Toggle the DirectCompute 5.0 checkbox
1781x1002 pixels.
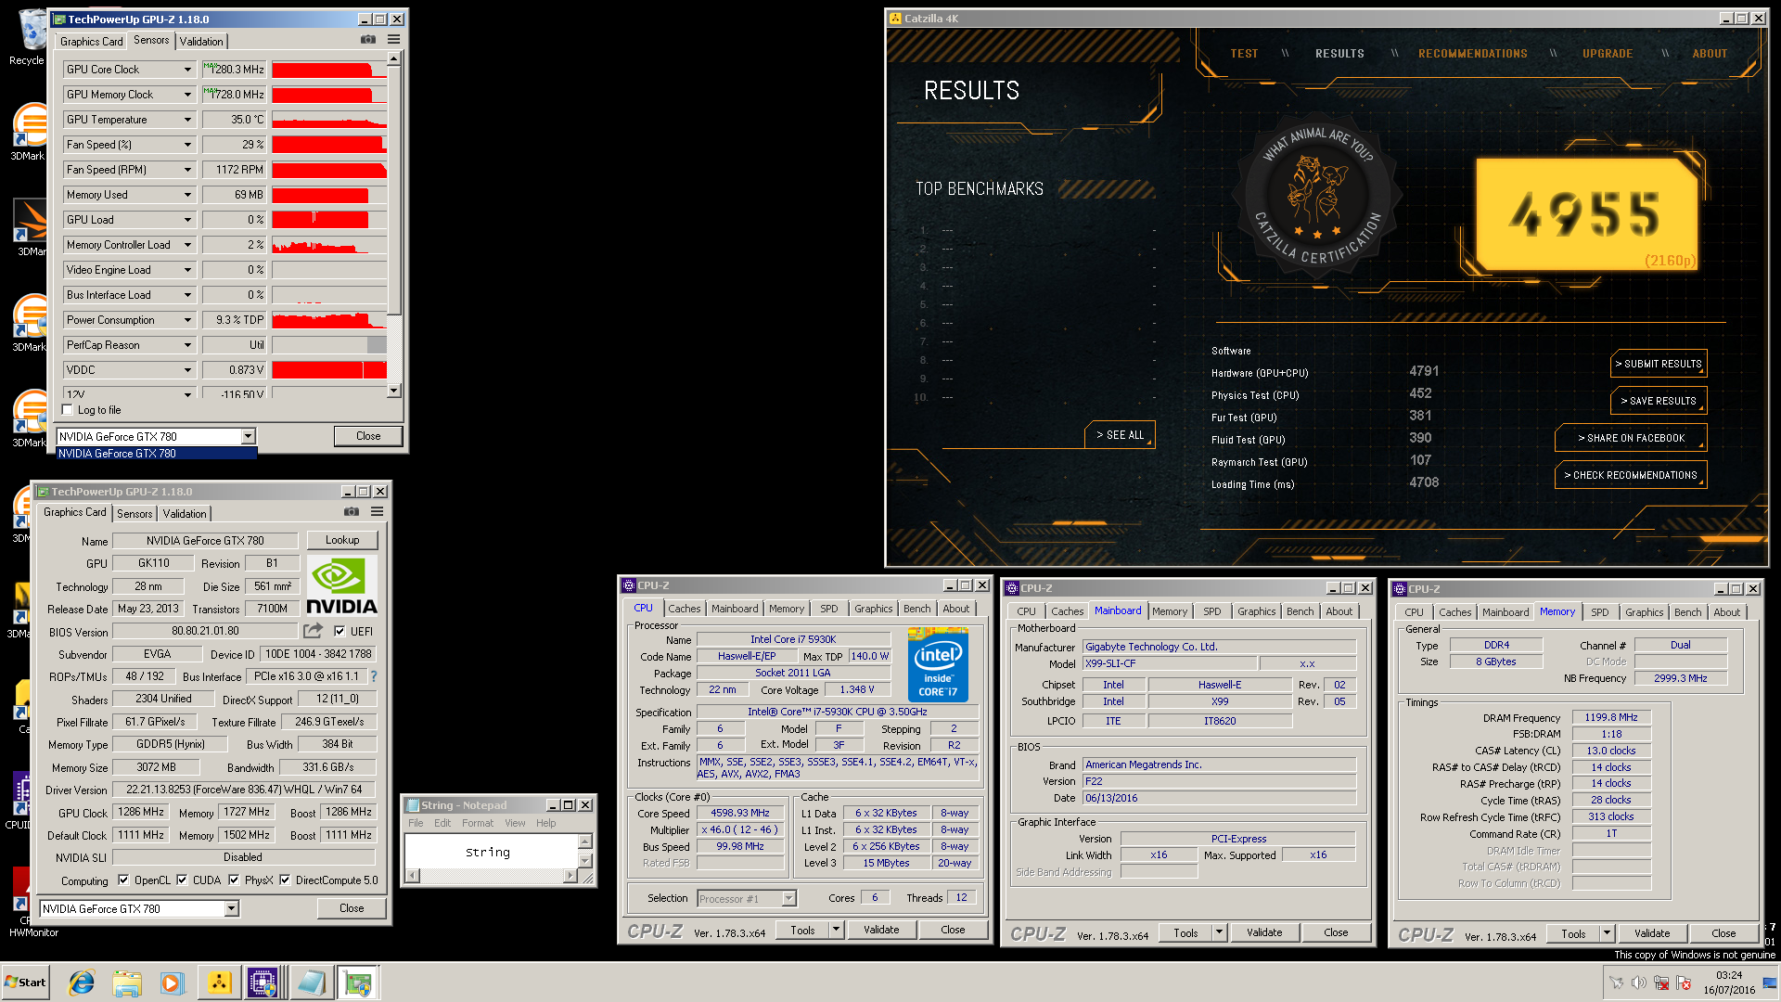click(285, 880)
